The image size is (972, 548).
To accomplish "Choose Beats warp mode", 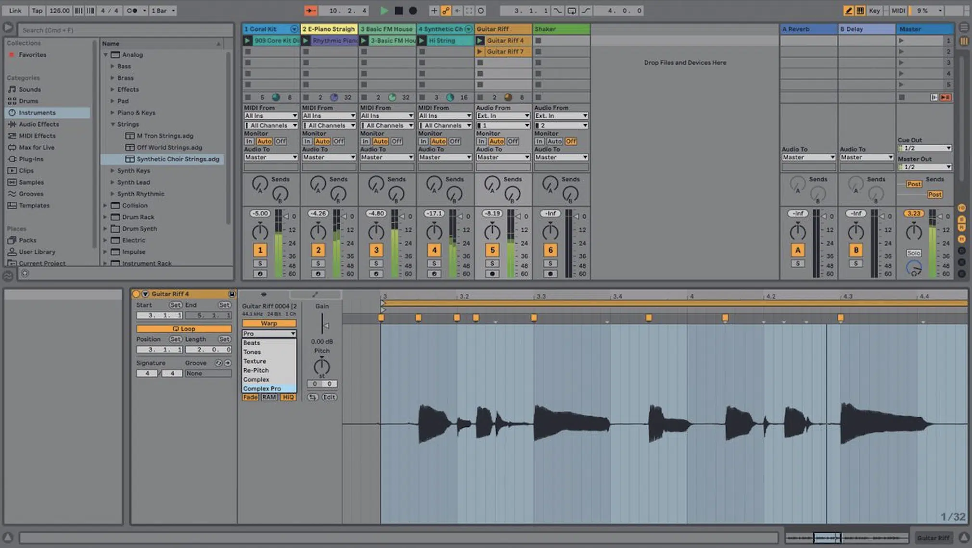I will [269, 343].
